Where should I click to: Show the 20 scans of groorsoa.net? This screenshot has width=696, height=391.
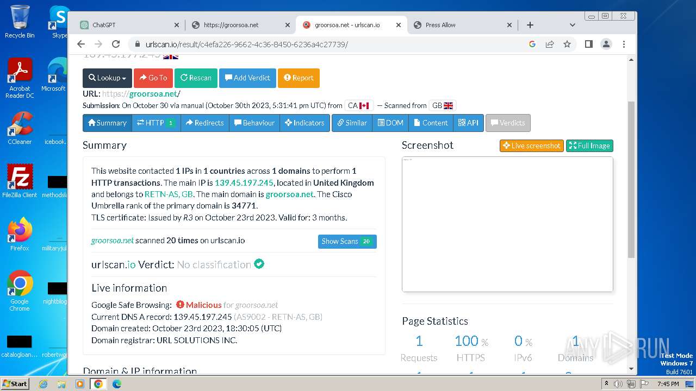pyautogui.click(x=347, y=241)
